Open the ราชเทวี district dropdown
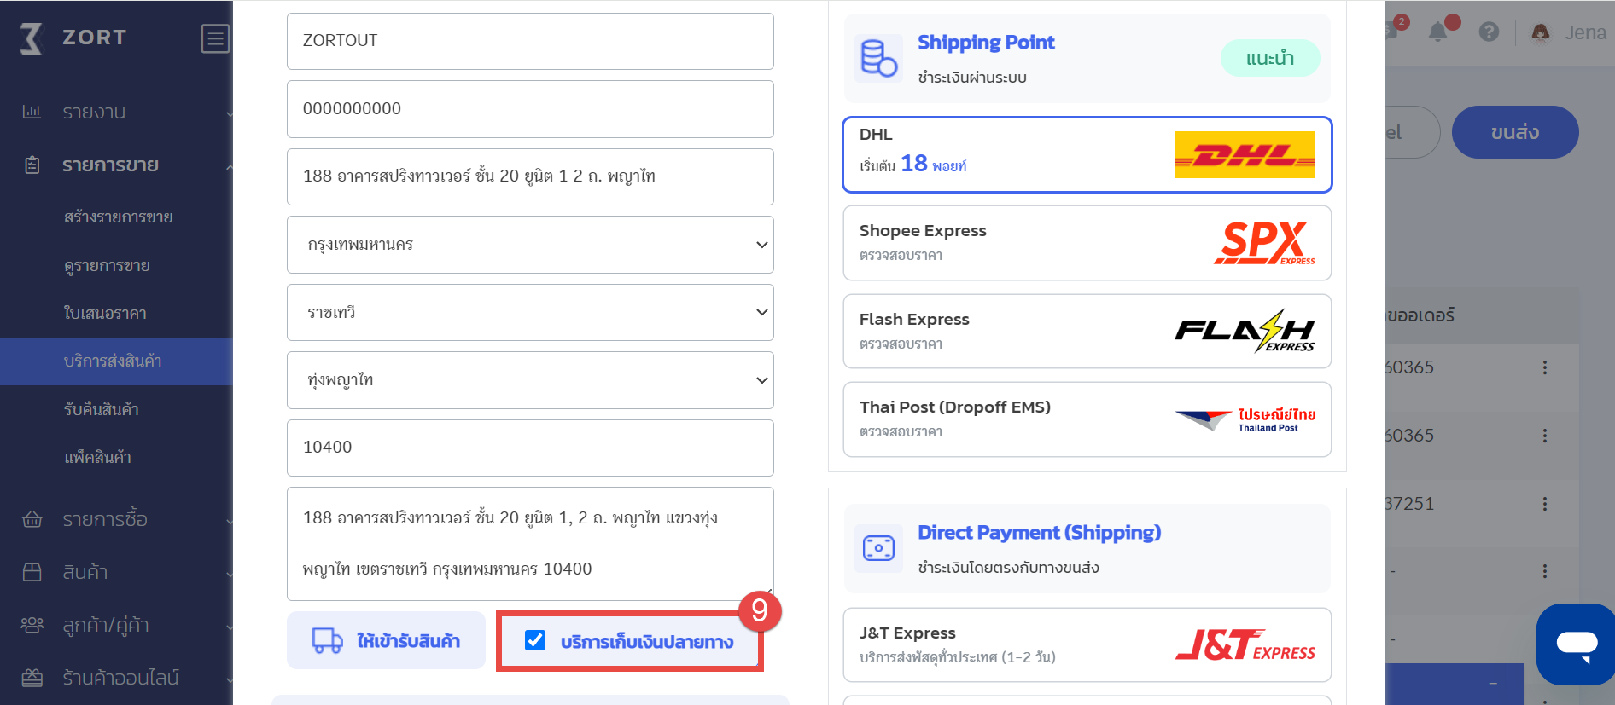 [530, 312]
